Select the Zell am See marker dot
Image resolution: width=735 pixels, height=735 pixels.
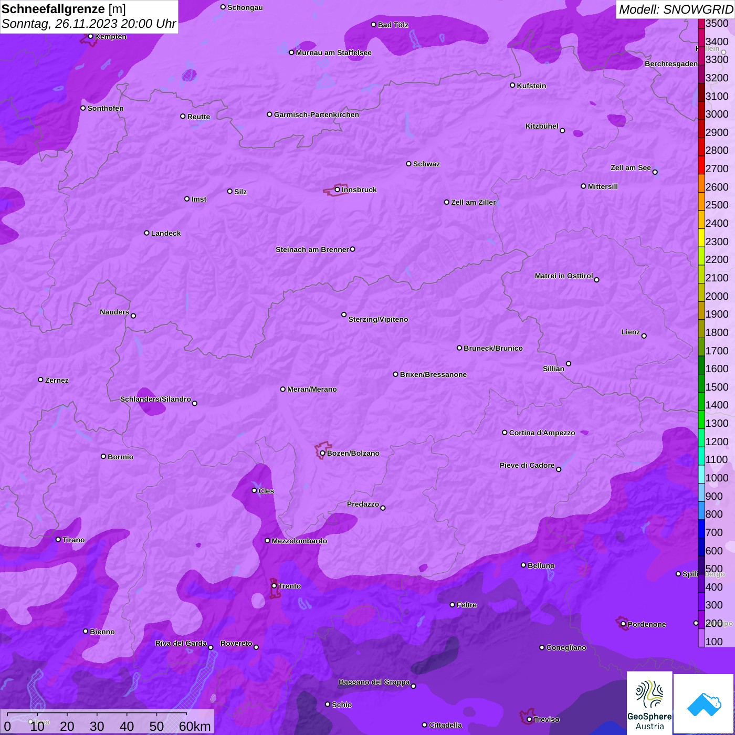(655, 172)
